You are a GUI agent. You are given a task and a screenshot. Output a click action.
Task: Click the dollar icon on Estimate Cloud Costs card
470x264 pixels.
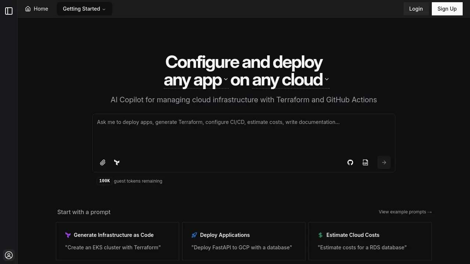point(321,235)
